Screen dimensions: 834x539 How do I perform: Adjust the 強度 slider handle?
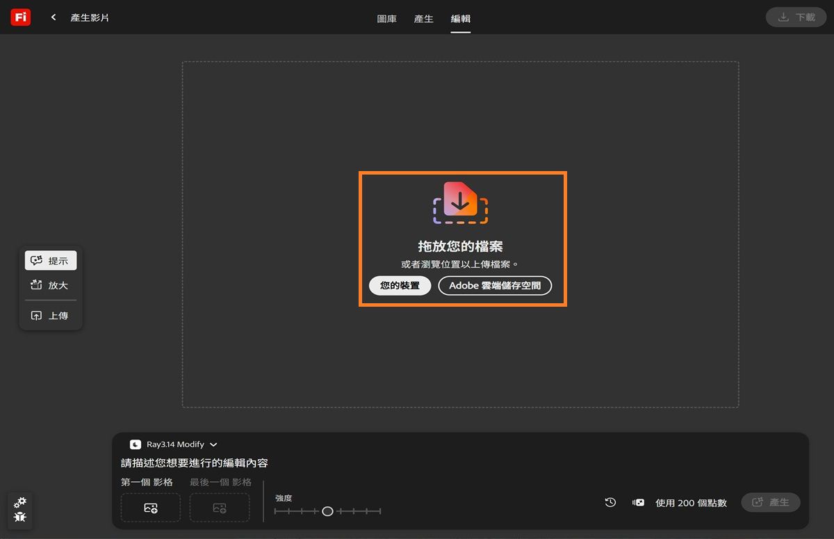pos(327,510)
